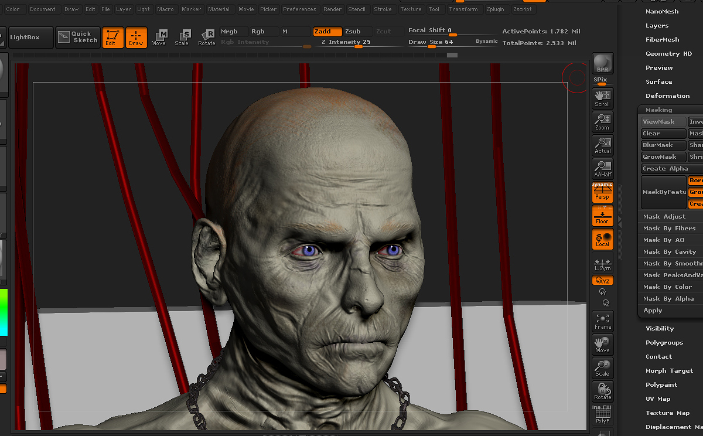Click the Z-axis rotation icon
This screenshot has height=436, width=703.
tap(606, 302)
